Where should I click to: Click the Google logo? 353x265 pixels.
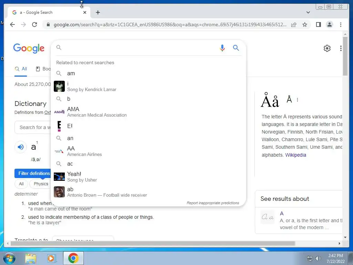[x=29, y=48]
